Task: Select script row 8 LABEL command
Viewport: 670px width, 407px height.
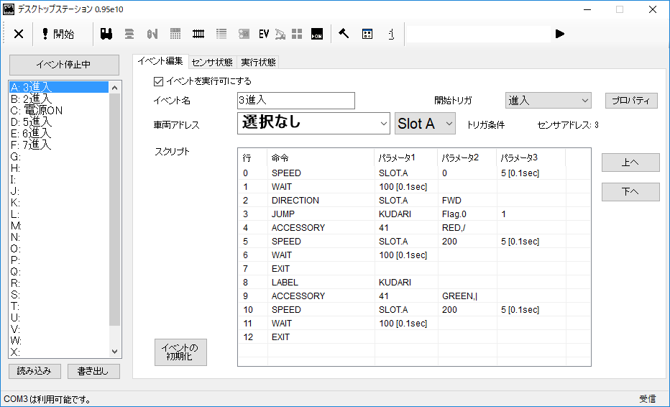Action: tap(415, 283)
